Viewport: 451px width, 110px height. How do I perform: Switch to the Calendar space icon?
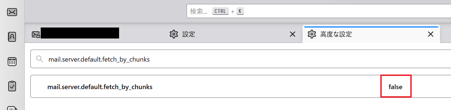pos(12,62)
